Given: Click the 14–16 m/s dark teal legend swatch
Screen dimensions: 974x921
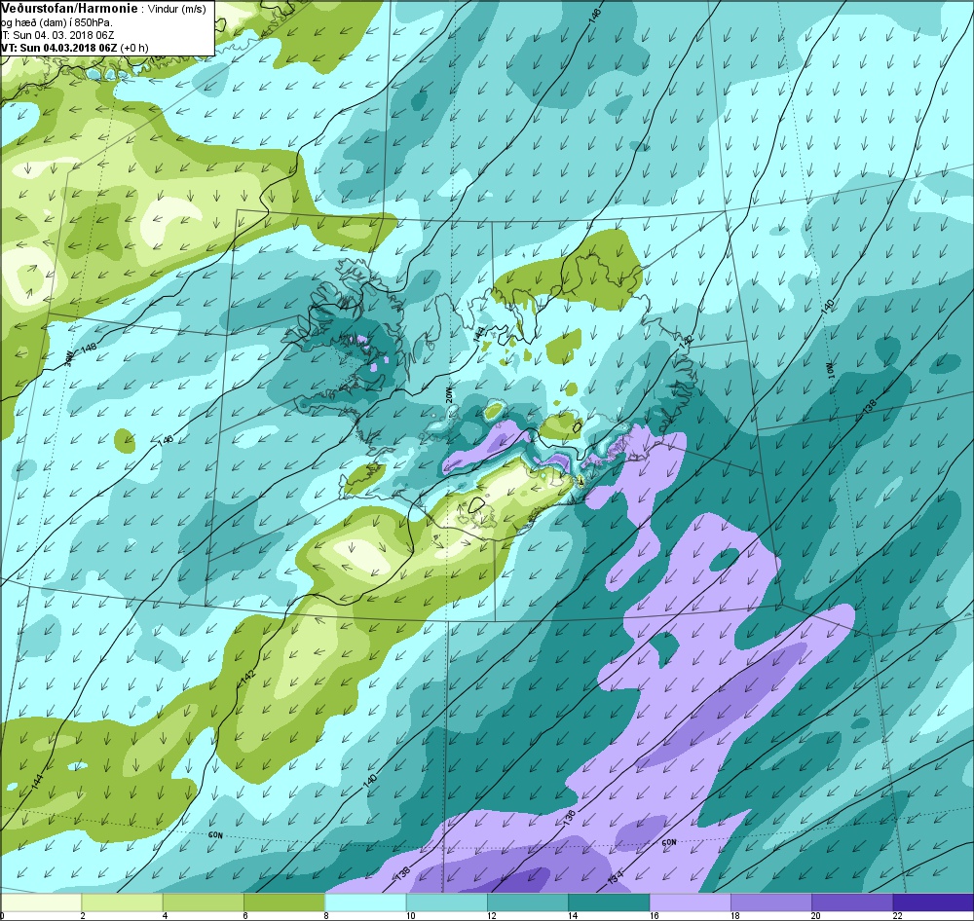Looking at the screenshot, I should coord(609,902).
